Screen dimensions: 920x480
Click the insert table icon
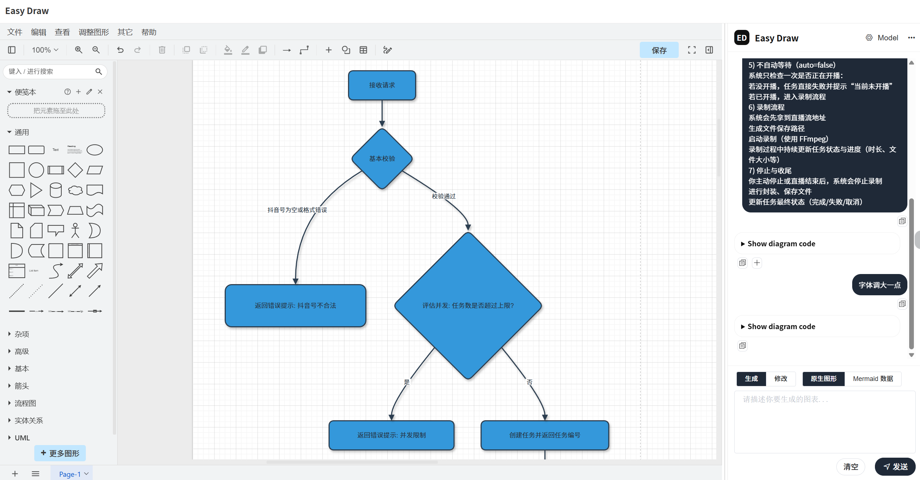pyautogui.click(x=363, y=50)
